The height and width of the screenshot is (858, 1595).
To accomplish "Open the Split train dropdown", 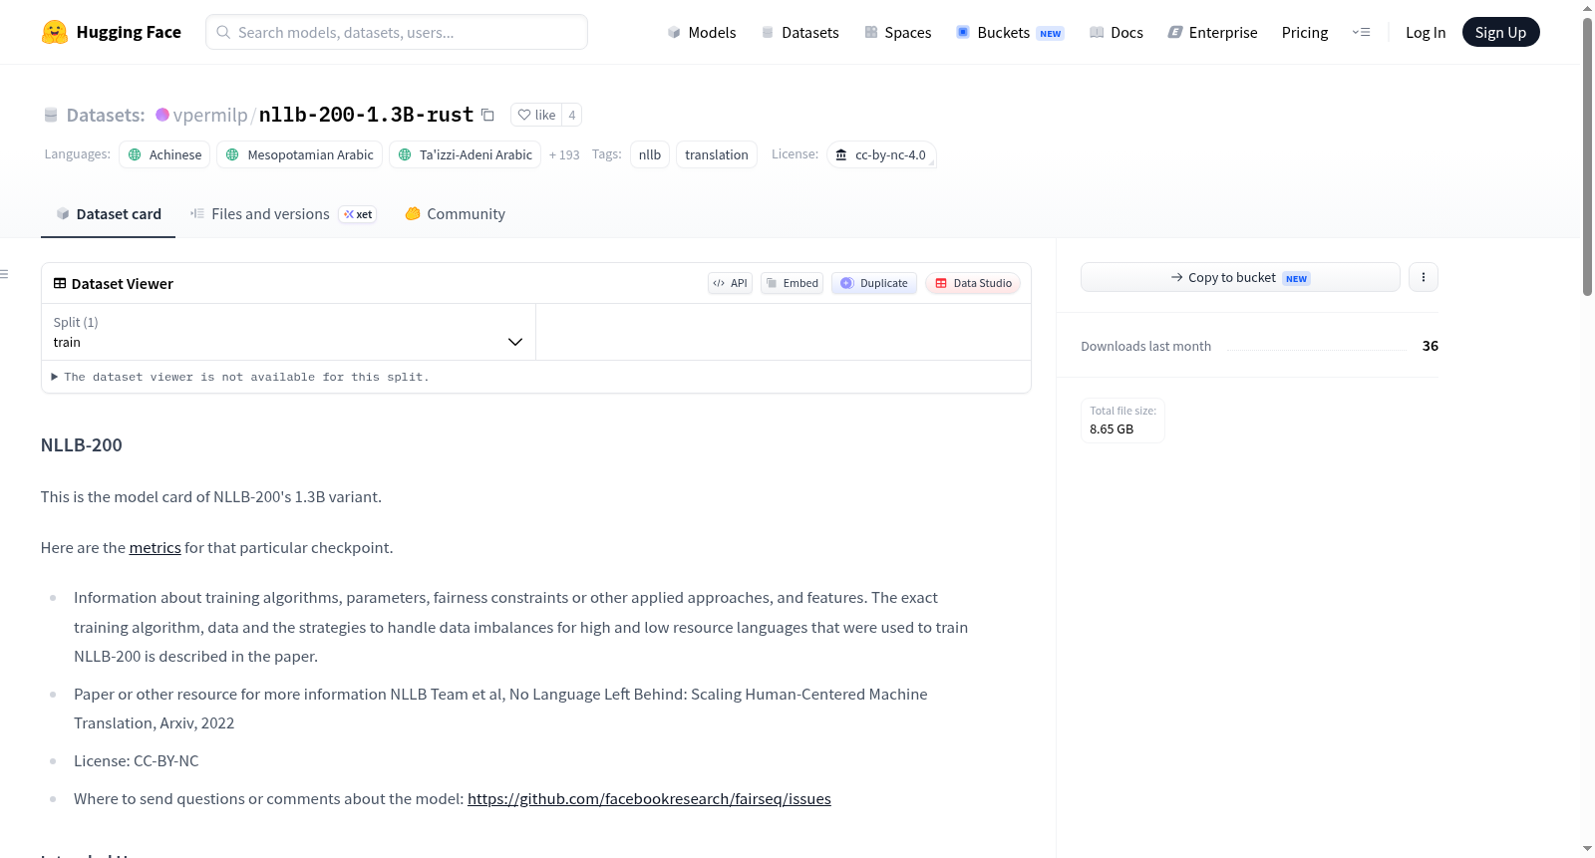I will coord(288,332).
